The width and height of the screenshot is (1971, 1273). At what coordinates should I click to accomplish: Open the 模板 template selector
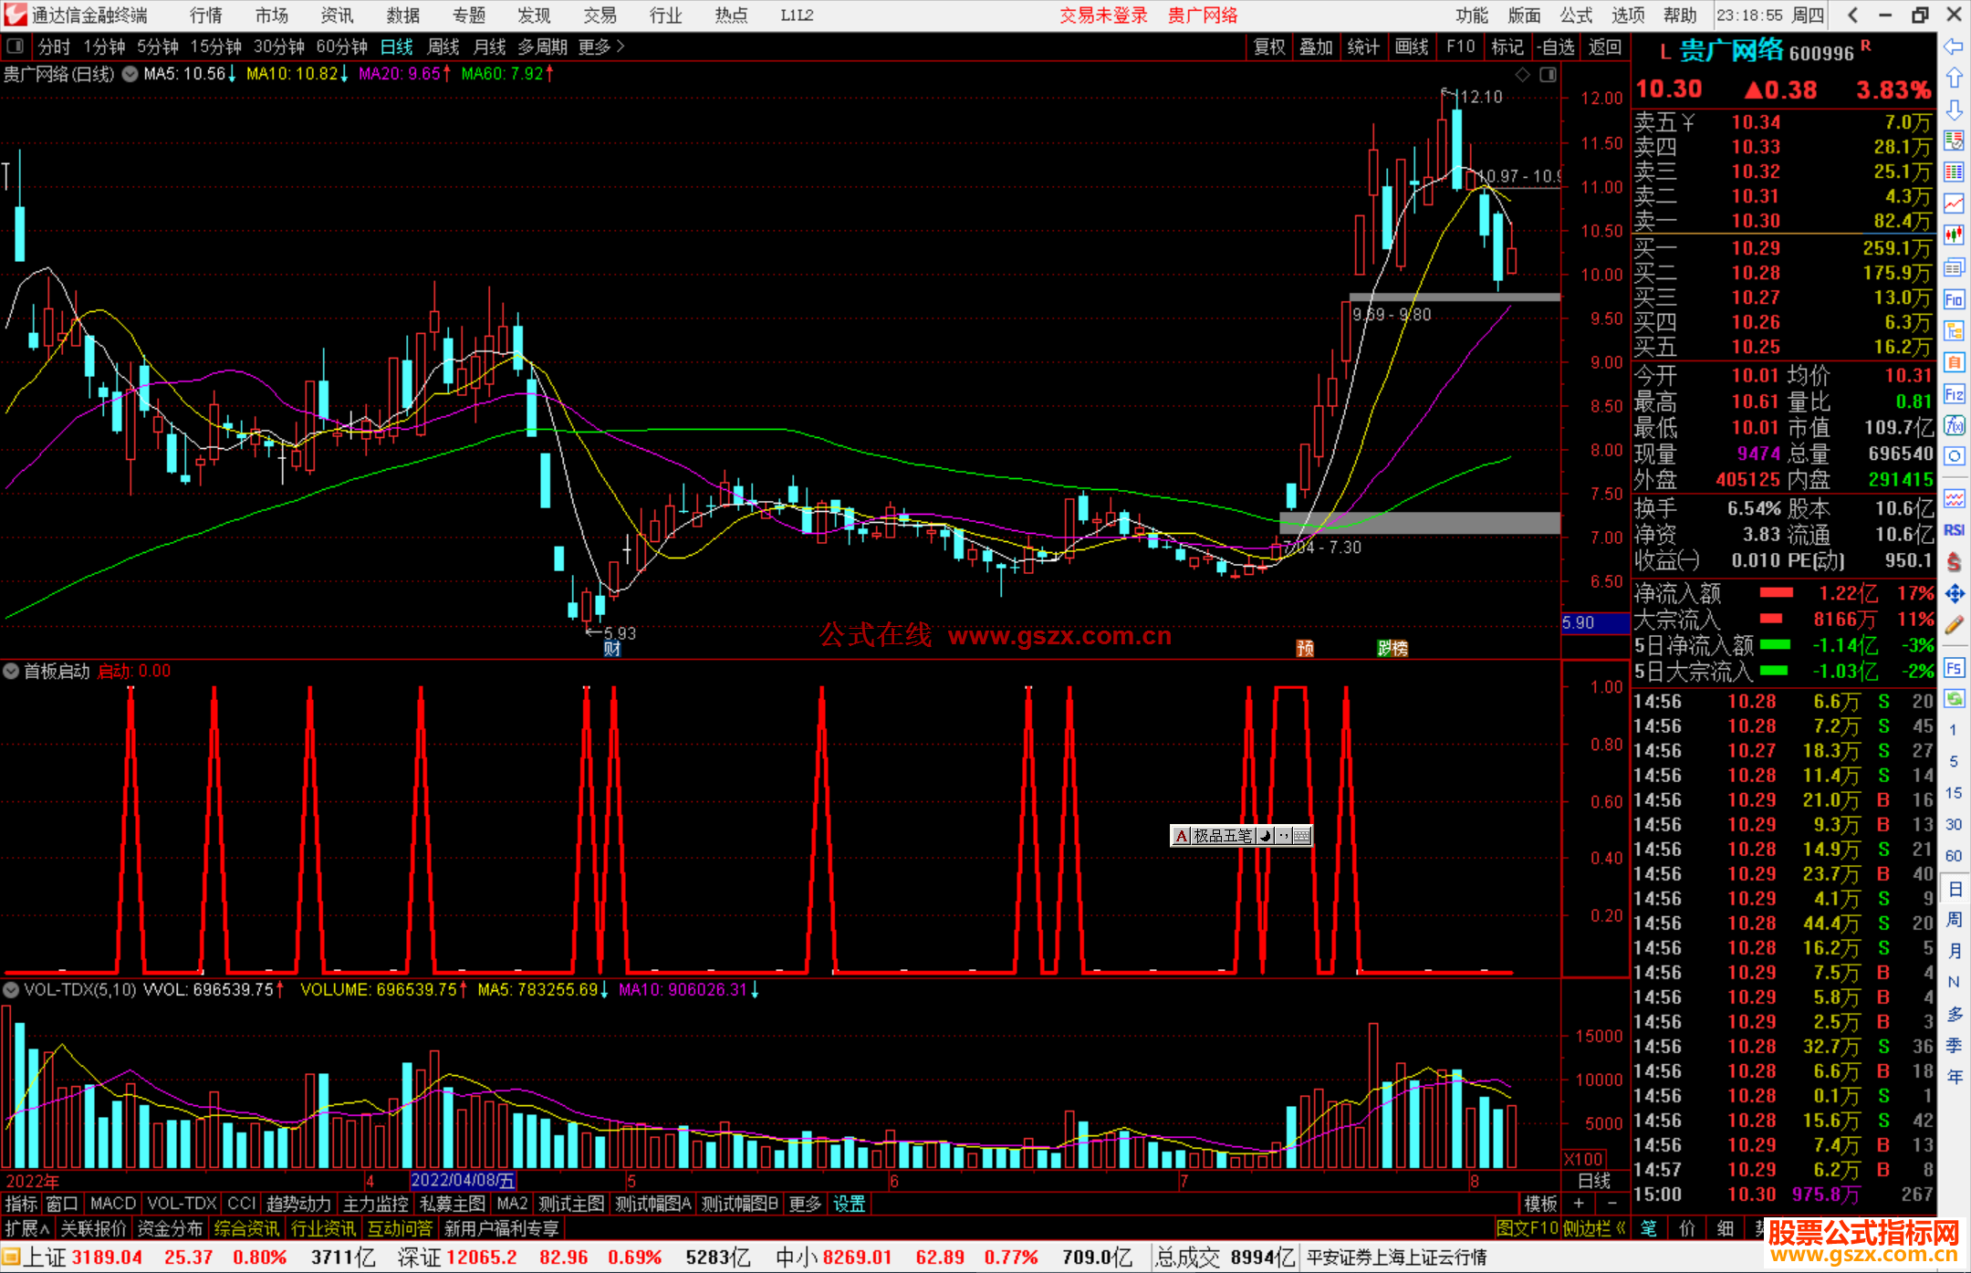(x=1541, y=1204)
